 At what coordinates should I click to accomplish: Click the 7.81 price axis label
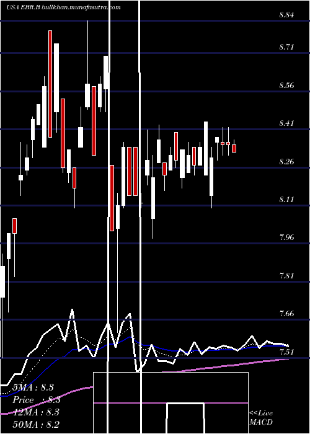click(286, 276)
